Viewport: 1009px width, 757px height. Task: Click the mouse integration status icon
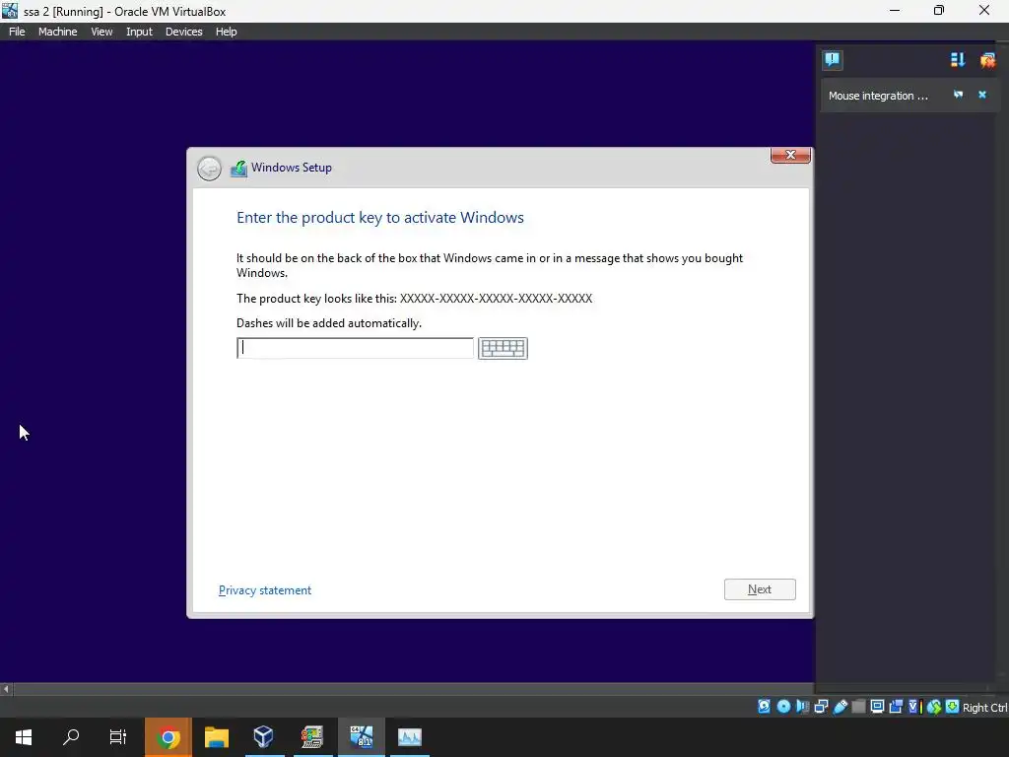[x=934, y=707]
